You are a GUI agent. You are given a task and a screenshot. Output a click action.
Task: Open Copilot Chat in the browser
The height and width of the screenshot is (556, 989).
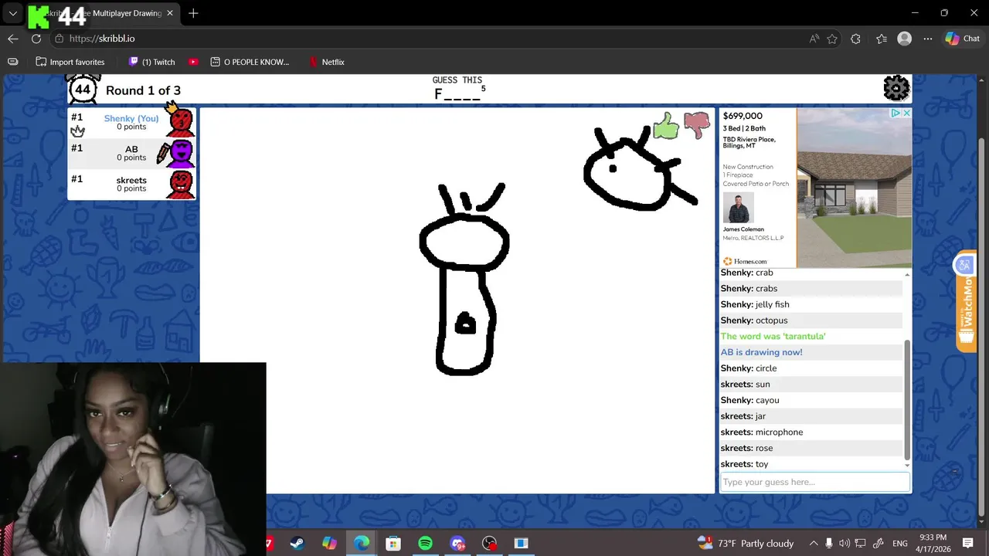pos(962,39)
